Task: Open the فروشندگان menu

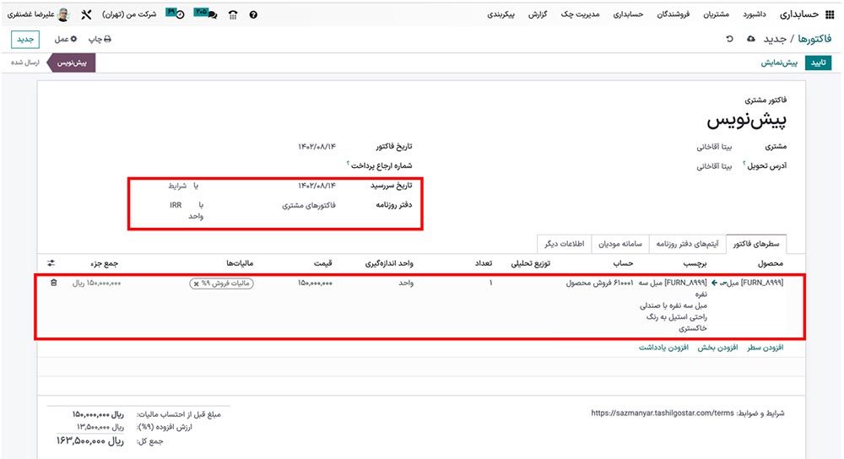Action: 673,14
